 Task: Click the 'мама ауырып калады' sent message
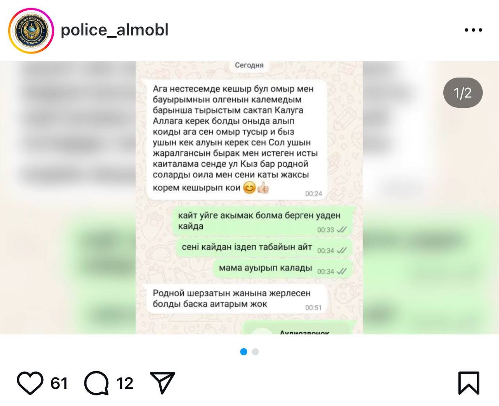tap(282, 269)
